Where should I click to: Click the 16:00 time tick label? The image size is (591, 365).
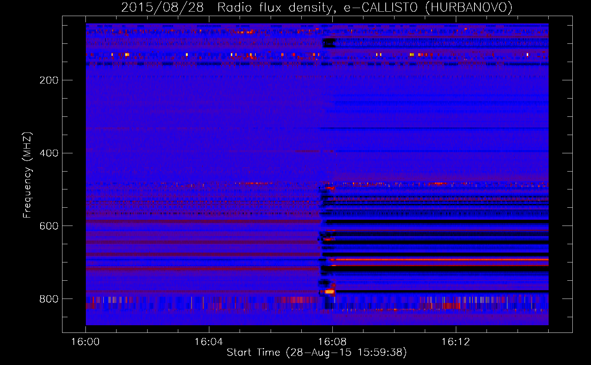[x=85, y=342]
